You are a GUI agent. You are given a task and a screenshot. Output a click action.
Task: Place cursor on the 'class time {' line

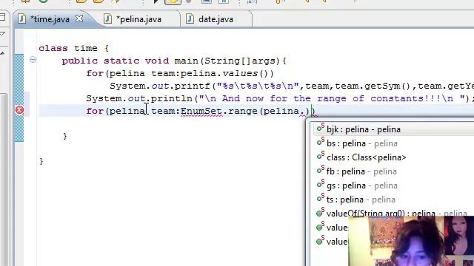coord(73,48)
